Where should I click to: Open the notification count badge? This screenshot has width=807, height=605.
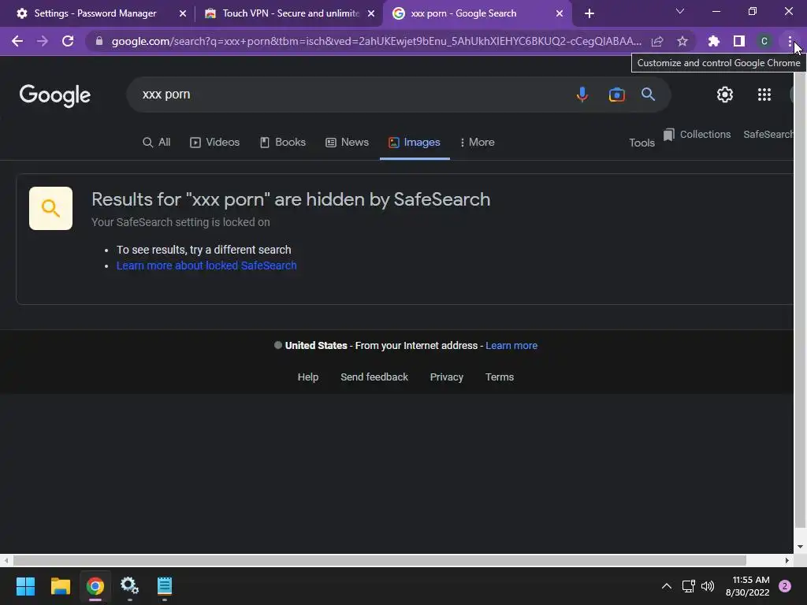(785, 586)
